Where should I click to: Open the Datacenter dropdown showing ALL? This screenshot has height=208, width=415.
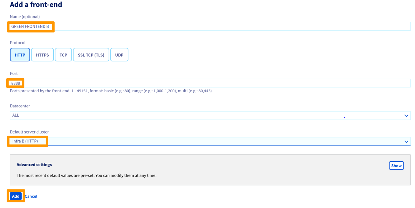click(x=207, y=115)
